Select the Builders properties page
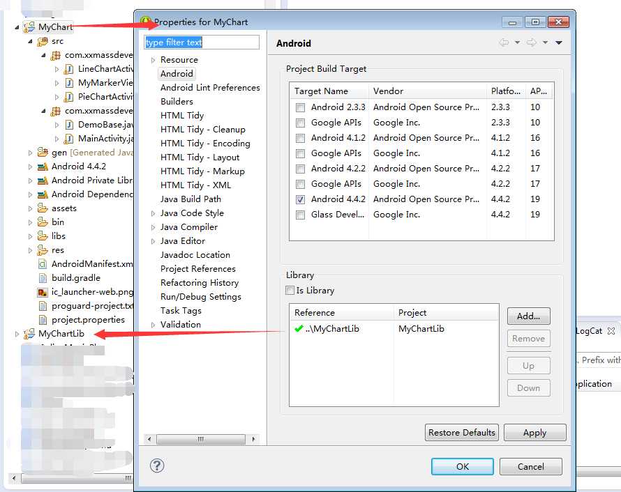Screen dimensions: 621x492 [x=177, y=102]
